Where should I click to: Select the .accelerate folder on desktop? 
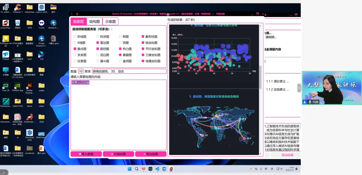pyautogui.click(x=29, y=150)
